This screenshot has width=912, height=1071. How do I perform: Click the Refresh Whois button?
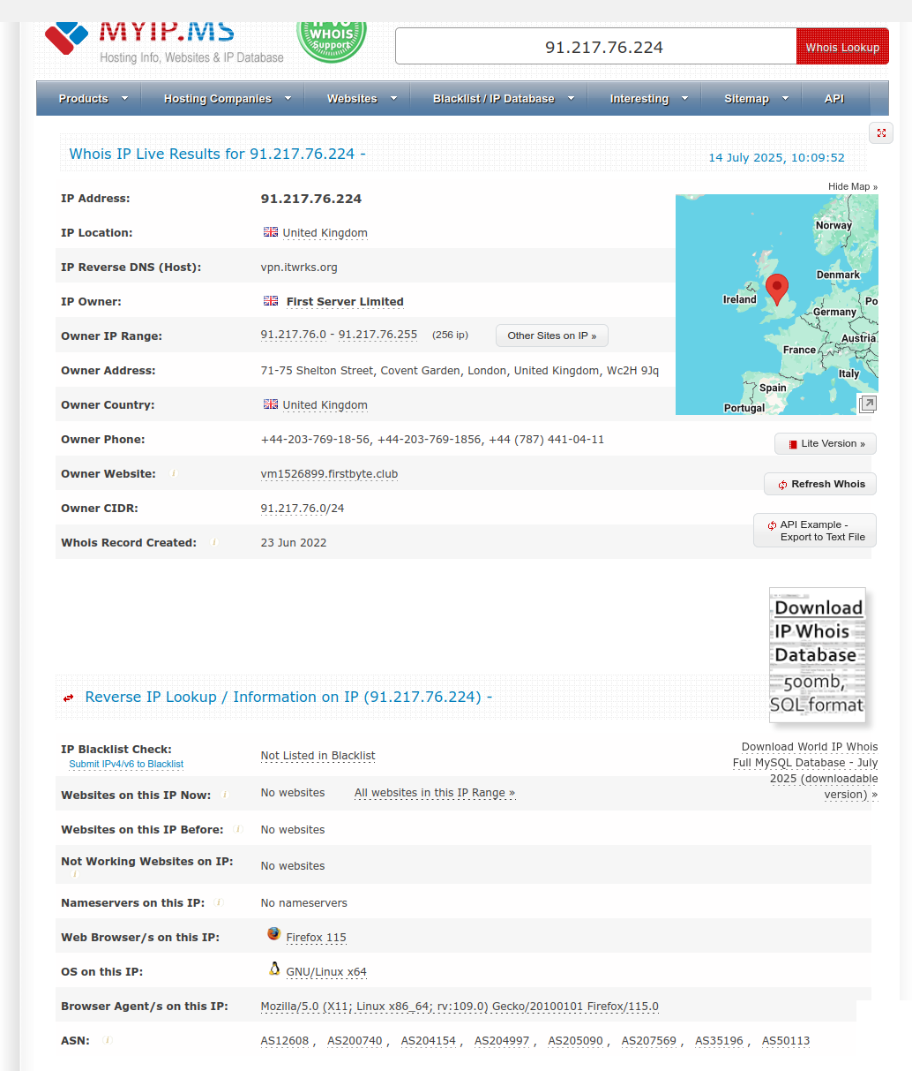pos(820,484)
